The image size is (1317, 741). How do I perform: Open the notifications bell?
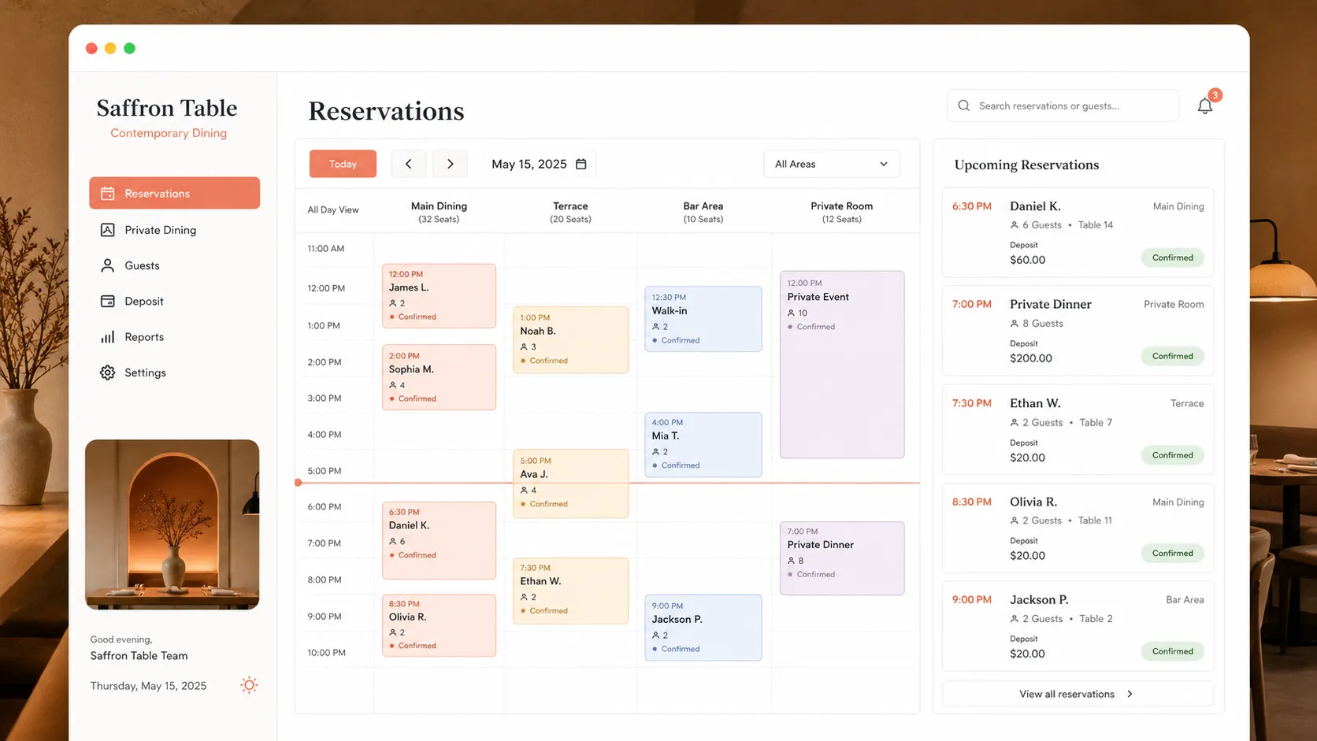tap(1204, 106)
